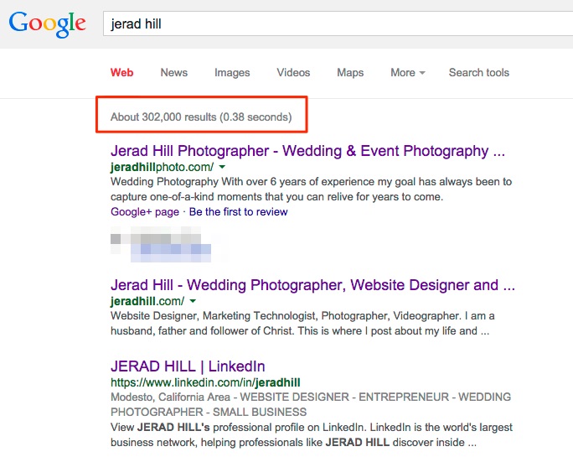Open the Google+ page link

145,212
